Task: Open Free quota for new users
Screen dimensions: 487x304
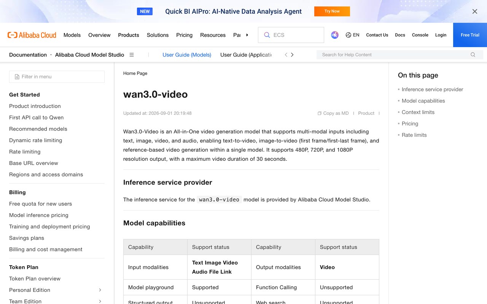Action: point(41,204)
